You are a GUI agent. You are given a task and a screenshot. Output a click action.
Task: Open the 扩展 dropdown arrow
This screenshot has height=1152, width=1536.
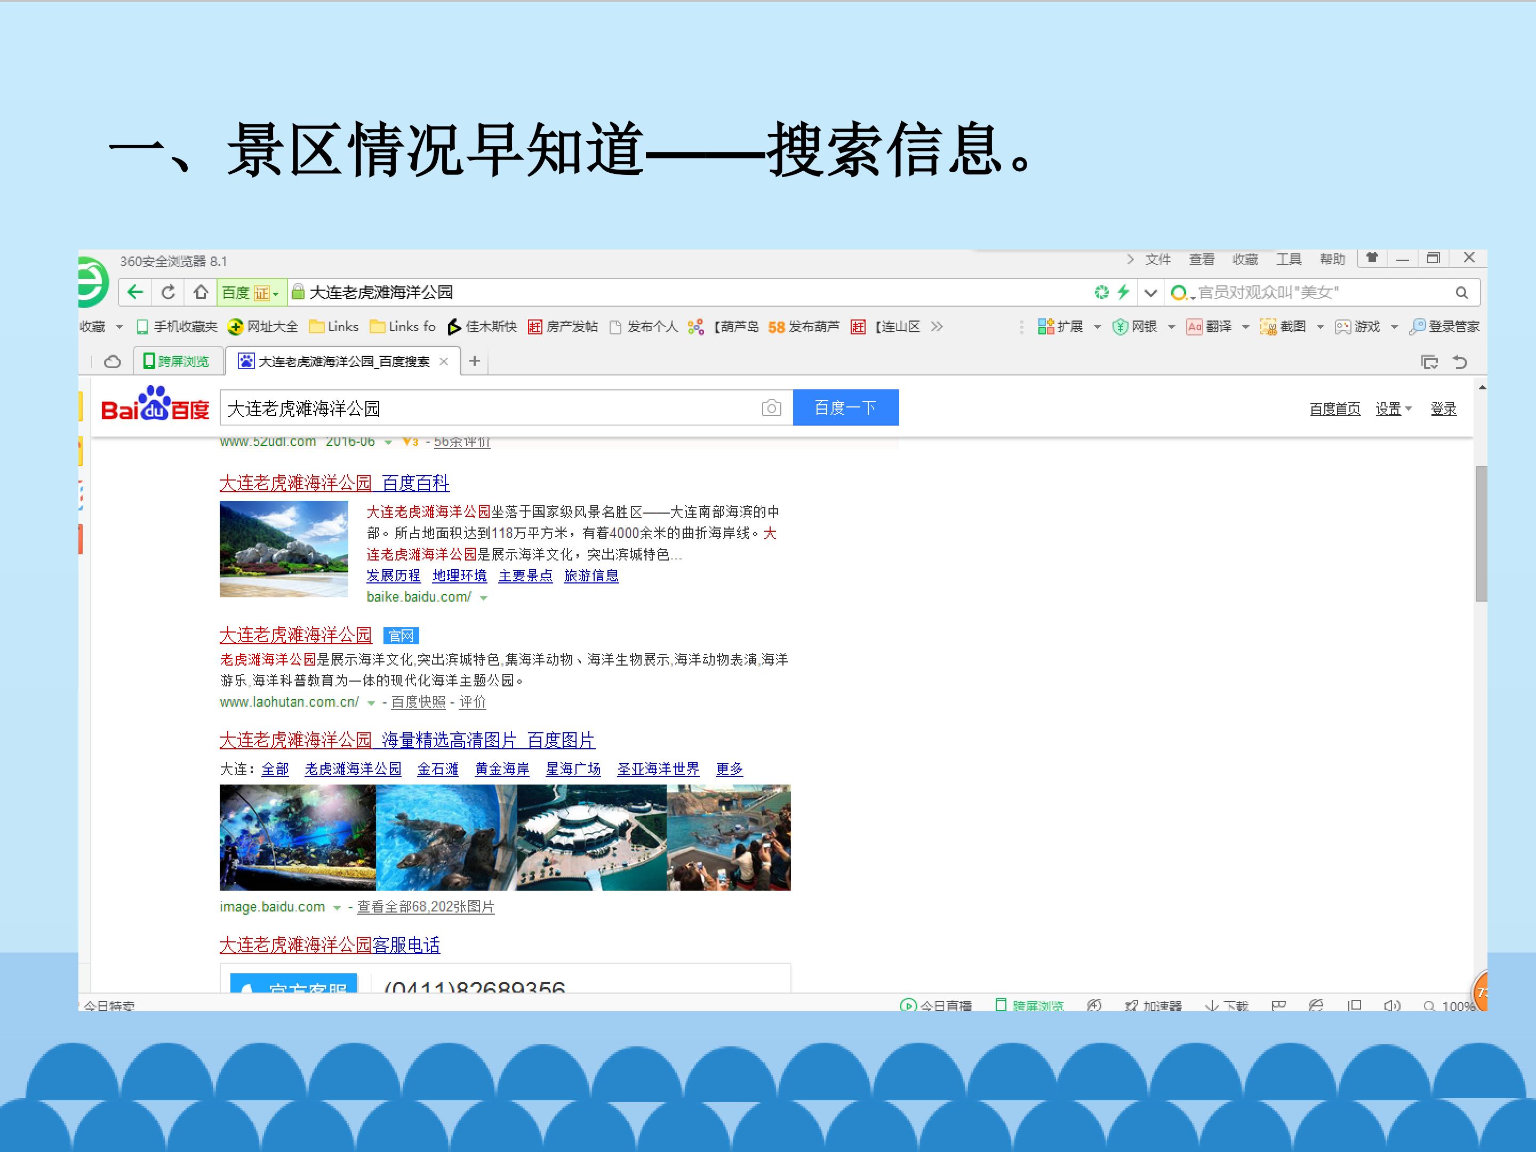[1097, 327]
